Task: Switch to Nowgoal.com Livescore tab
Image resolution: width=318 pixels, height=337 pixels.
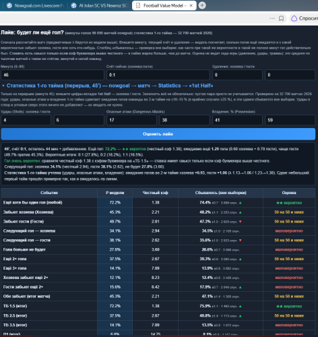Action: tap(36, 5)
